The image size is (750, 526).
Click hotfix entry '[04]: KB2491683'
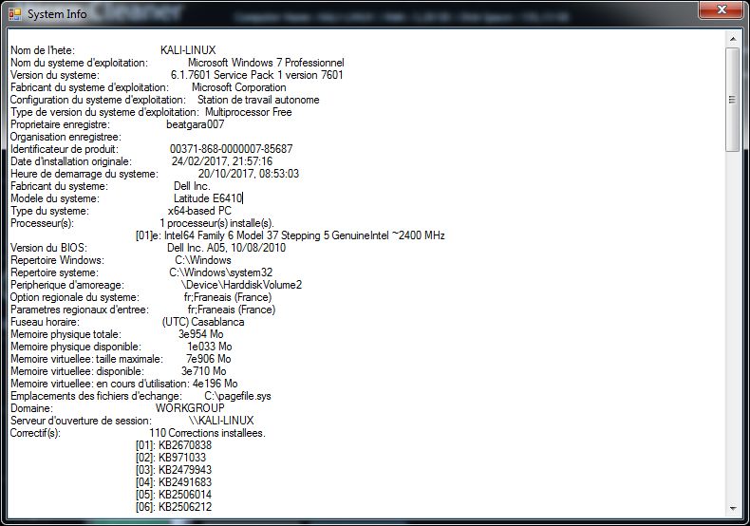point(174,482)
